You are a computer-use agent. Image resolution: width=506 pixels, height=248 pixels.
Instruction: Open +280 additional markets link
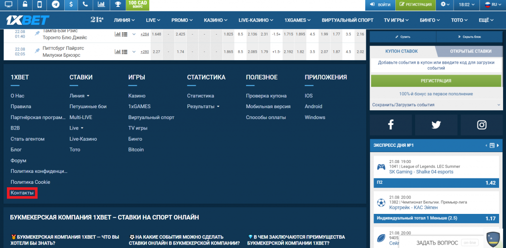pyautogui.click(x=145, y=51)
